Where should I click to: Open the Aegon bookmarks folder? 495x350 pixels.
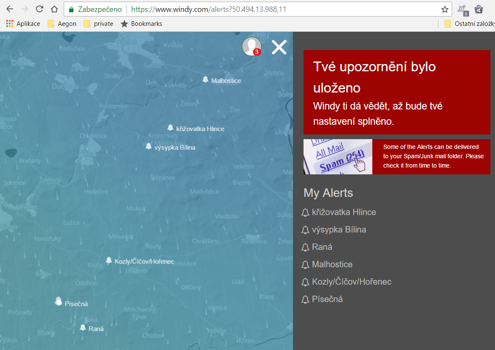coord(62,24)
